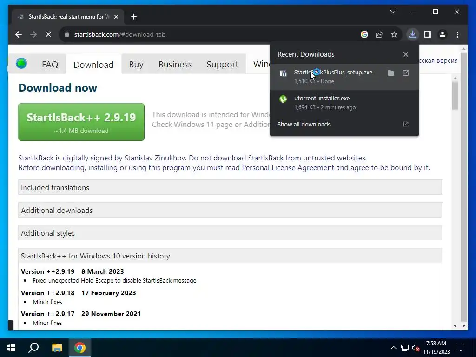Click the uTorrent installer file icon

click(x=283, y=99)
